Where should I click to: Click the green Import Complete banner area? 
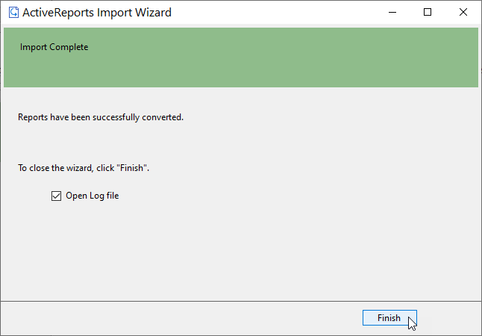[241, 57]
